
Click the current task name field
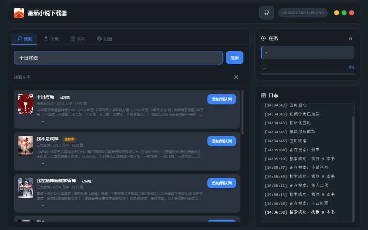click(308, 52)
